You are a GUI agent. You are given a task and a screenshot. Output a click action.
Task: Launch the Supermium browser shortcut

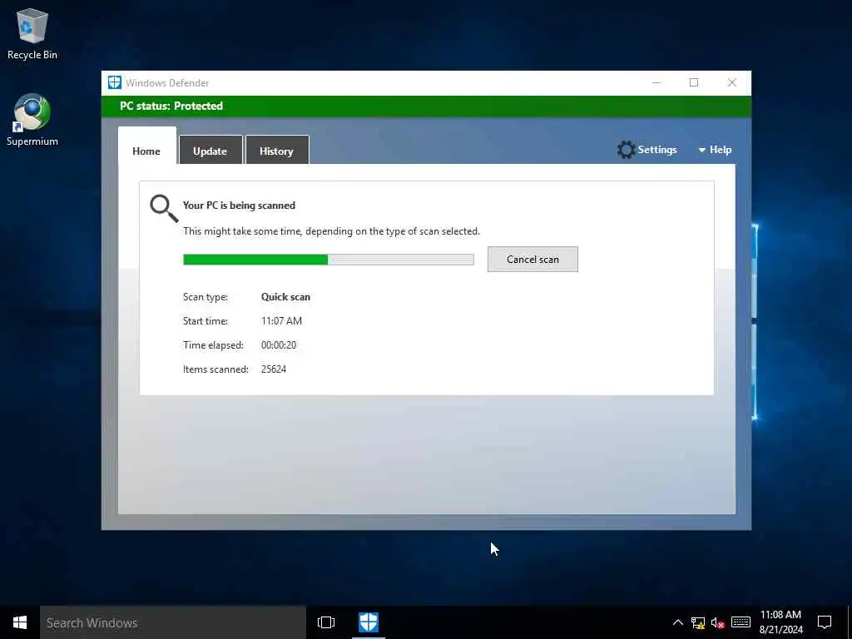(32, 120)
